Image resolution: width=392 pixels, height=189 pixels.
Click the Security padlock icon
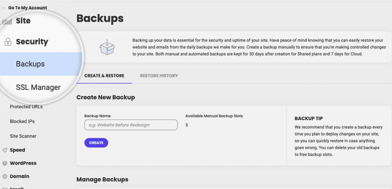8,42
